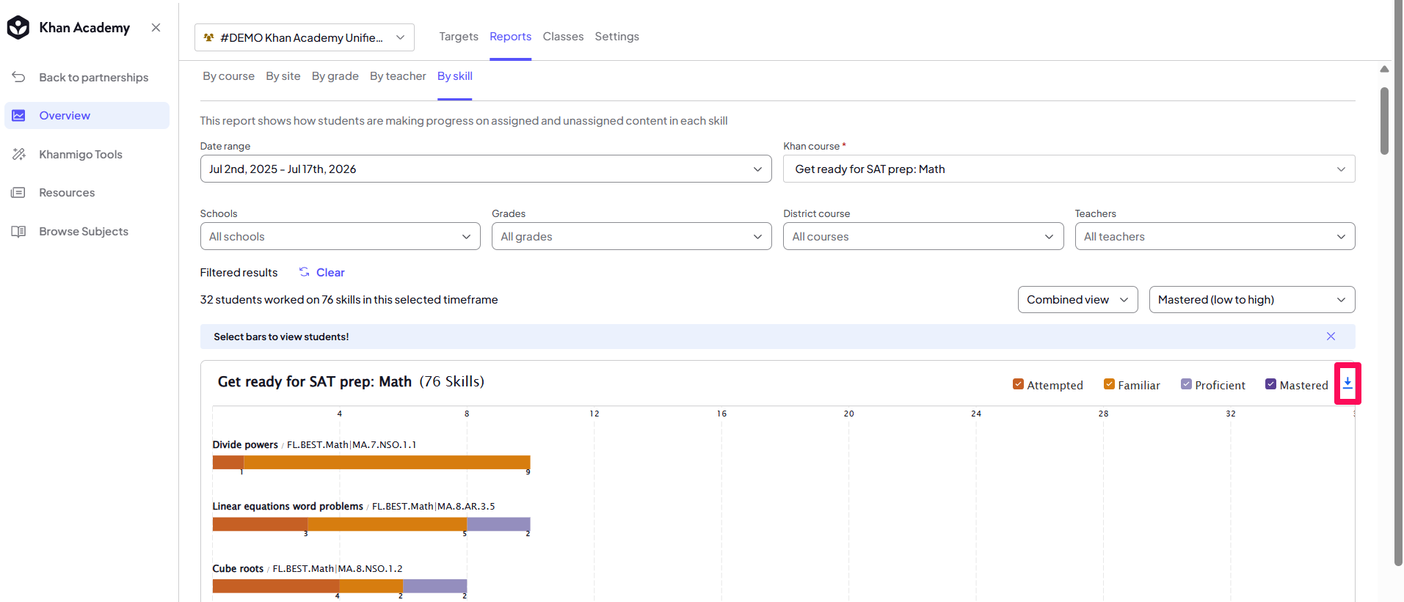
Task: Go to the Classes tab
Action: 563,37
